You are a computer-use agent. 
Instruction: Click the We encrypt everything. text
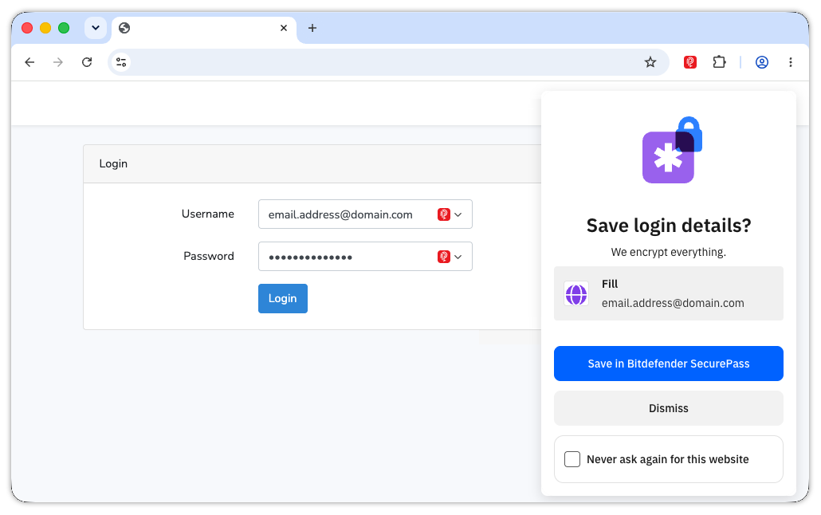pyautogui.click(x=668, y=252)
